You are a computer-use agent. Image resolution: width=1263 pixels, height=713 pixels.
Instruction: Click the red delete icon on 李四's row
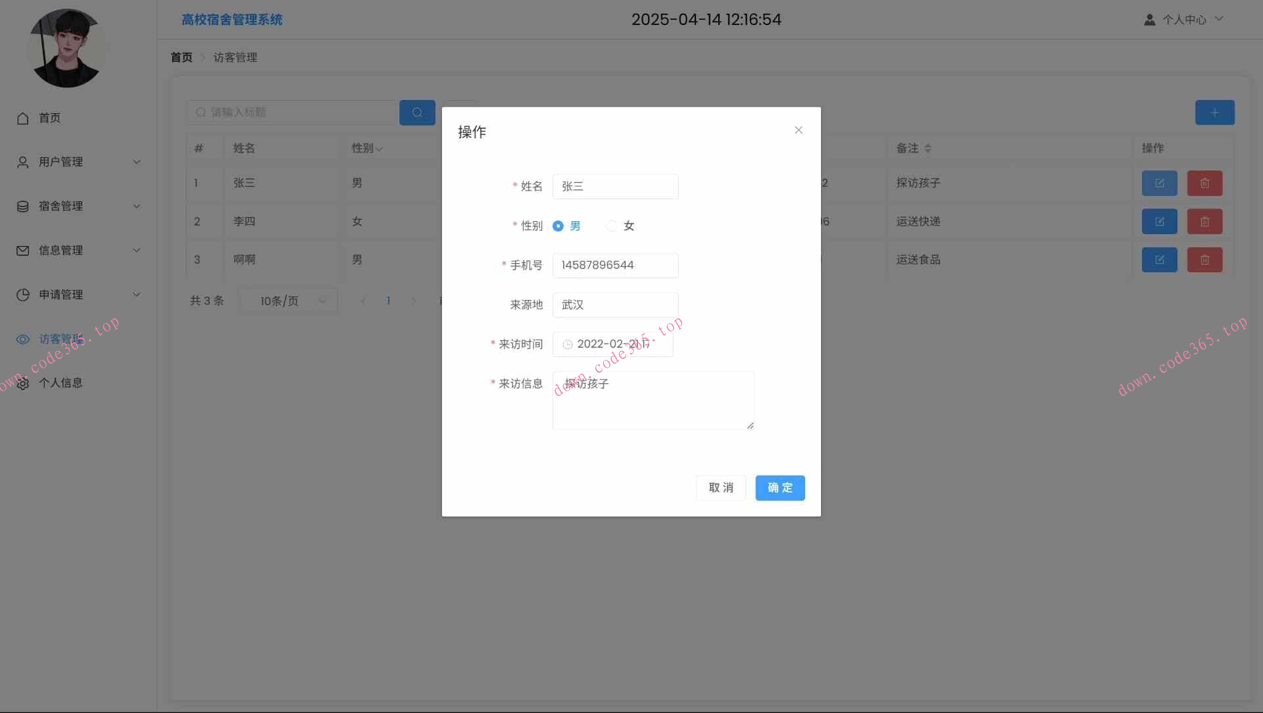tap(1204, 221)
